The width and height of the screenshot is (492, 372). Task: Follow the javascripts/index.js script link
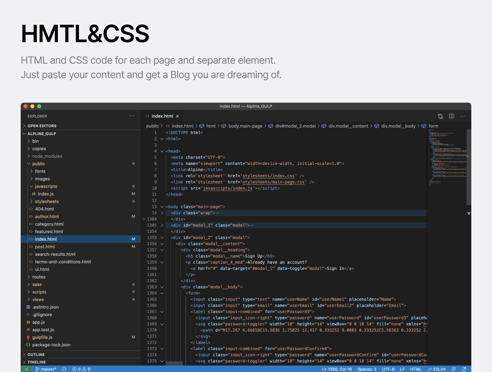227,188
